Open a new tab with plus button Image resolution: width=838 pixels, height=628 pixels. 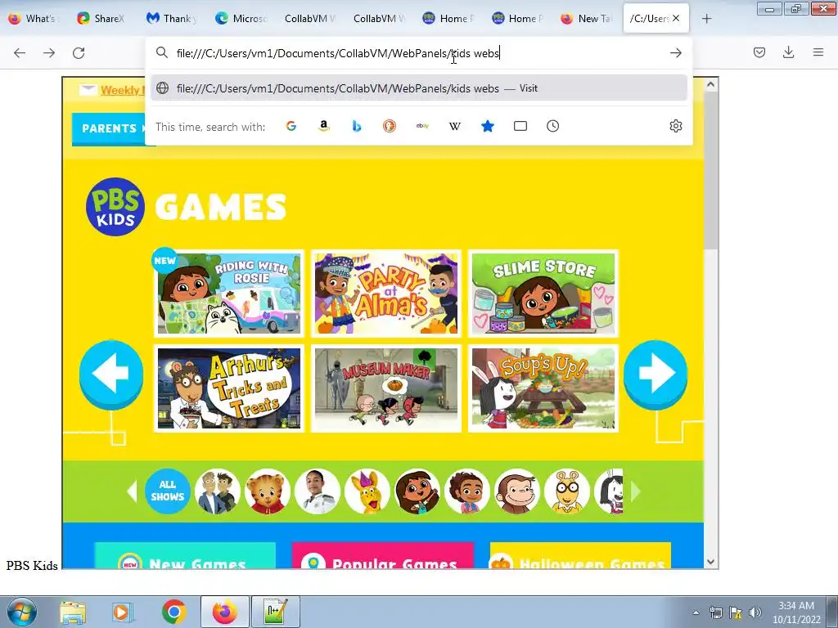point(706,19)
